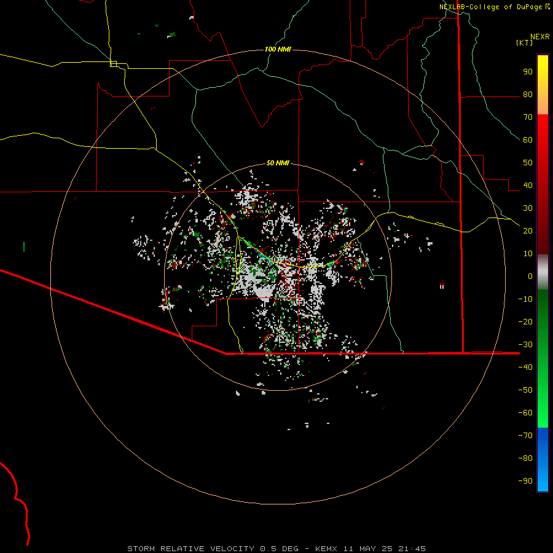Click the -10 value on color scale
Screen dimensions: 553x553
coord(525,299)
